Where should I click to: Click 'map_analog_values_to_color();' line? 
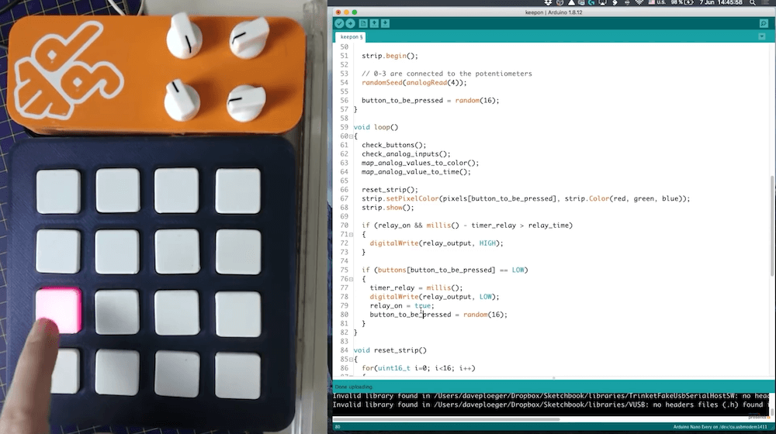420,163
